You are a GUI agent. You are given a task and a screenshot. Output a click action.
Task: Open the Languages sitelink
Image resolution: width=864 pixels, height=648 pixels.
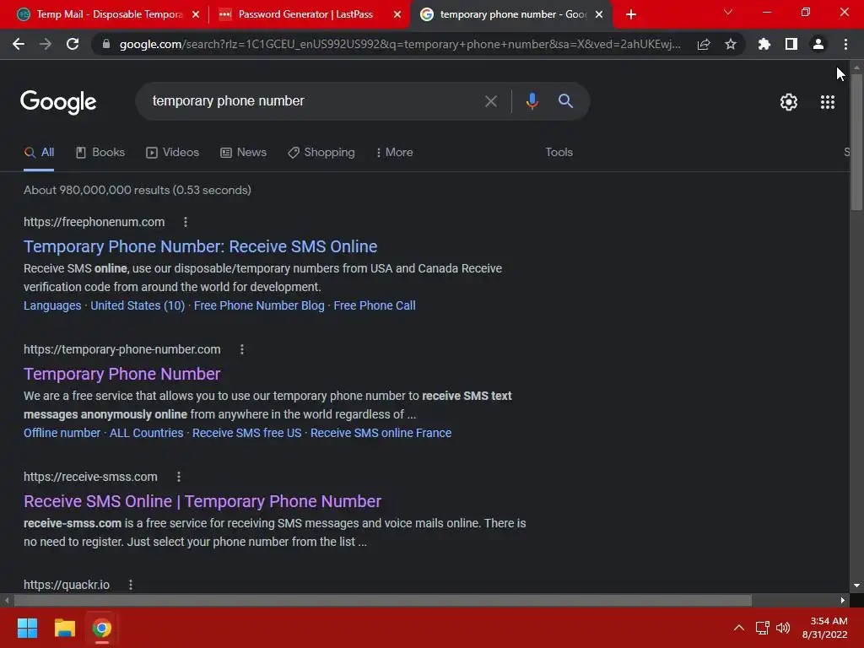point(52,305)
